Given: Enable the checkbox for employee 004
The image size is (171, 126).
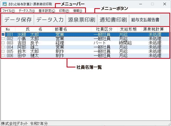Looking at the screenshot, I should [3, 47].
